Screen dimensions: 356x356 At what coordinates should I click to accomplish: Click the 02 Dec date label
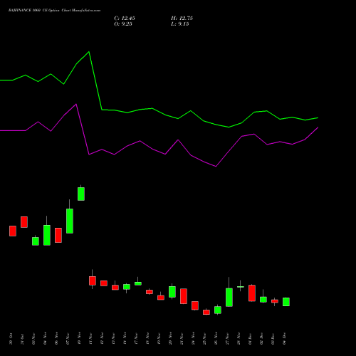click(261, 339)
